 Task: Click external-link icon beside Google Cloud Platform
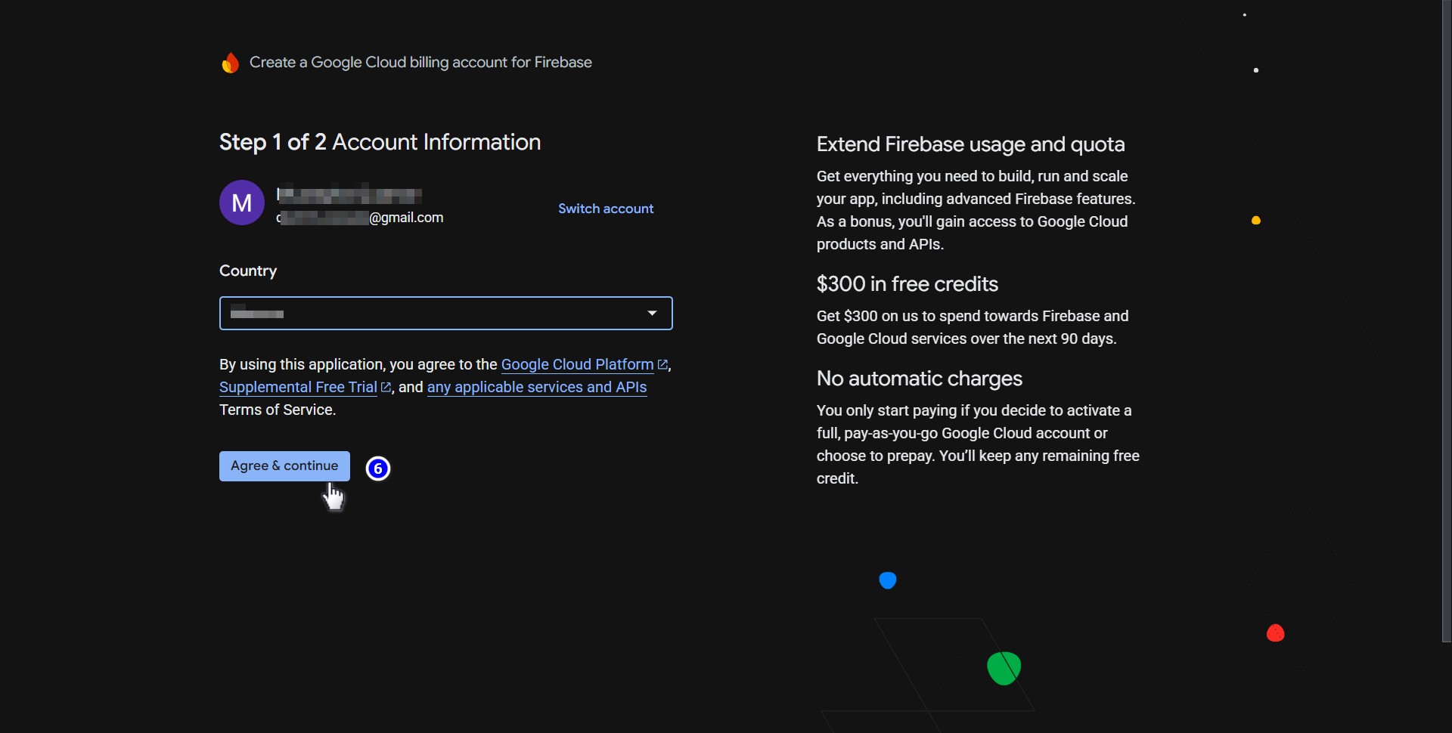tap(663, 364)
